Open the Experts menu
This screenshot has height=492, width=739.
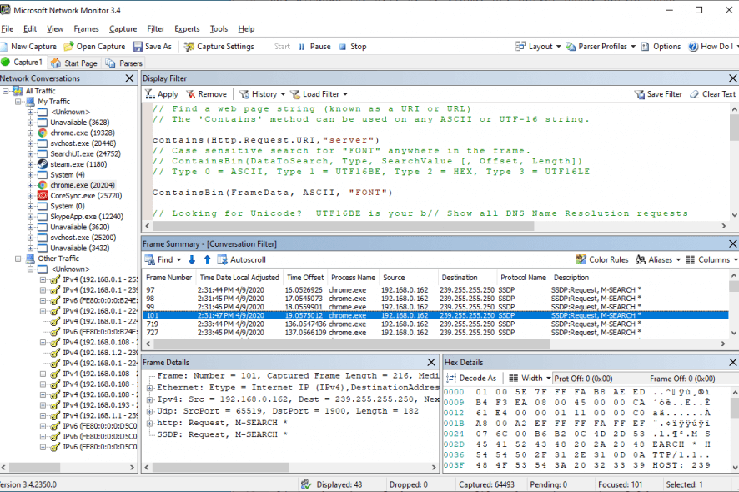click(x=187, y=28)
